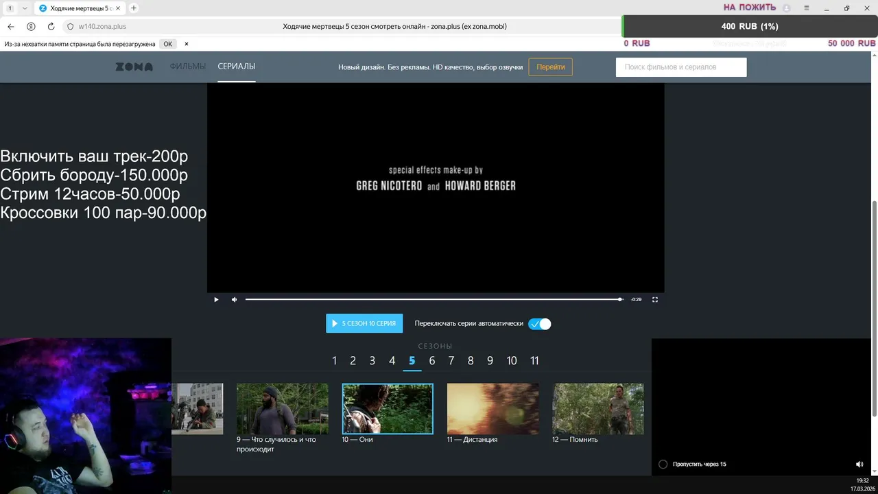Viewport: 878px width, 494px height.
Task: Open the СЕРИАЛЫ section
Action: click(237, 67)
